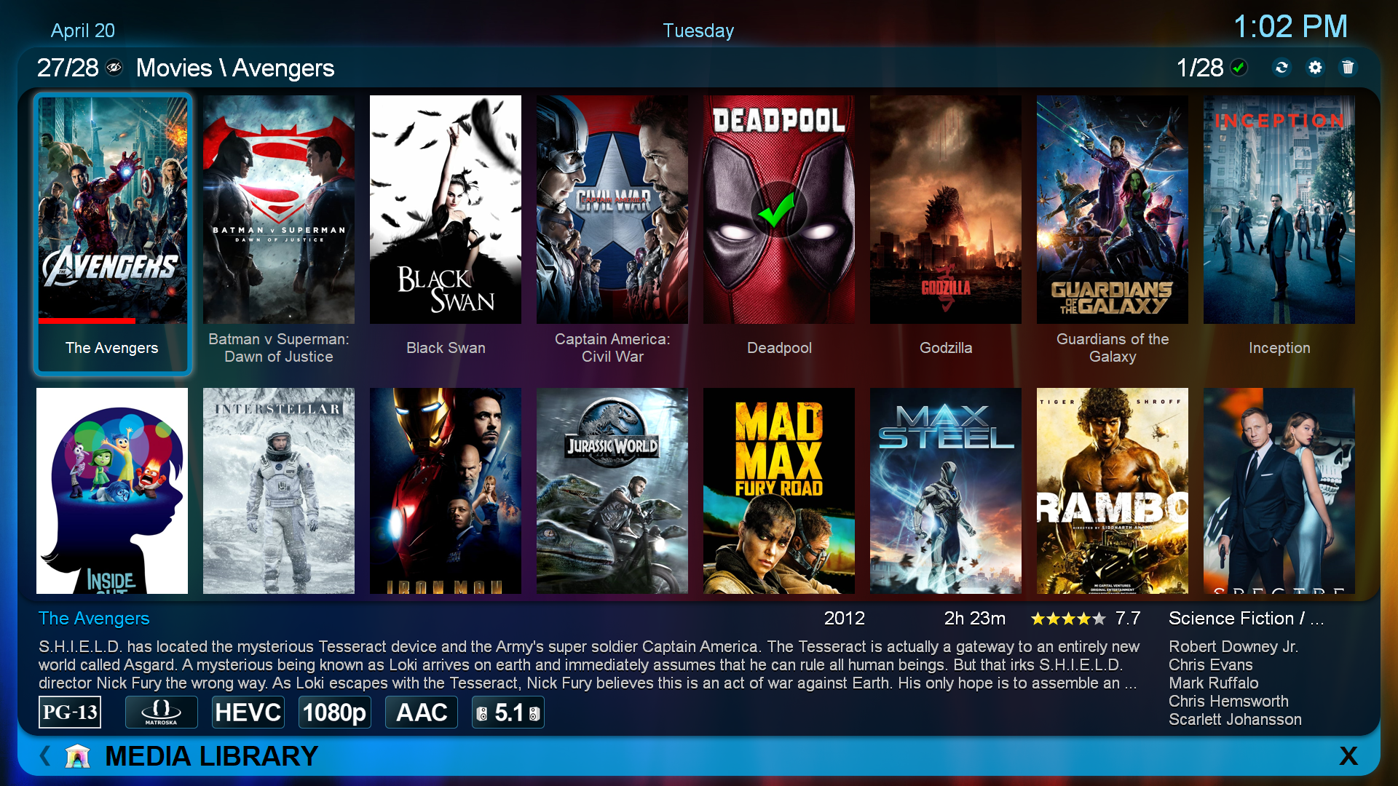This screenshot has height=786, width=1398.
Task: Click the 5.1 channels badge
Action: coord(508,712)
